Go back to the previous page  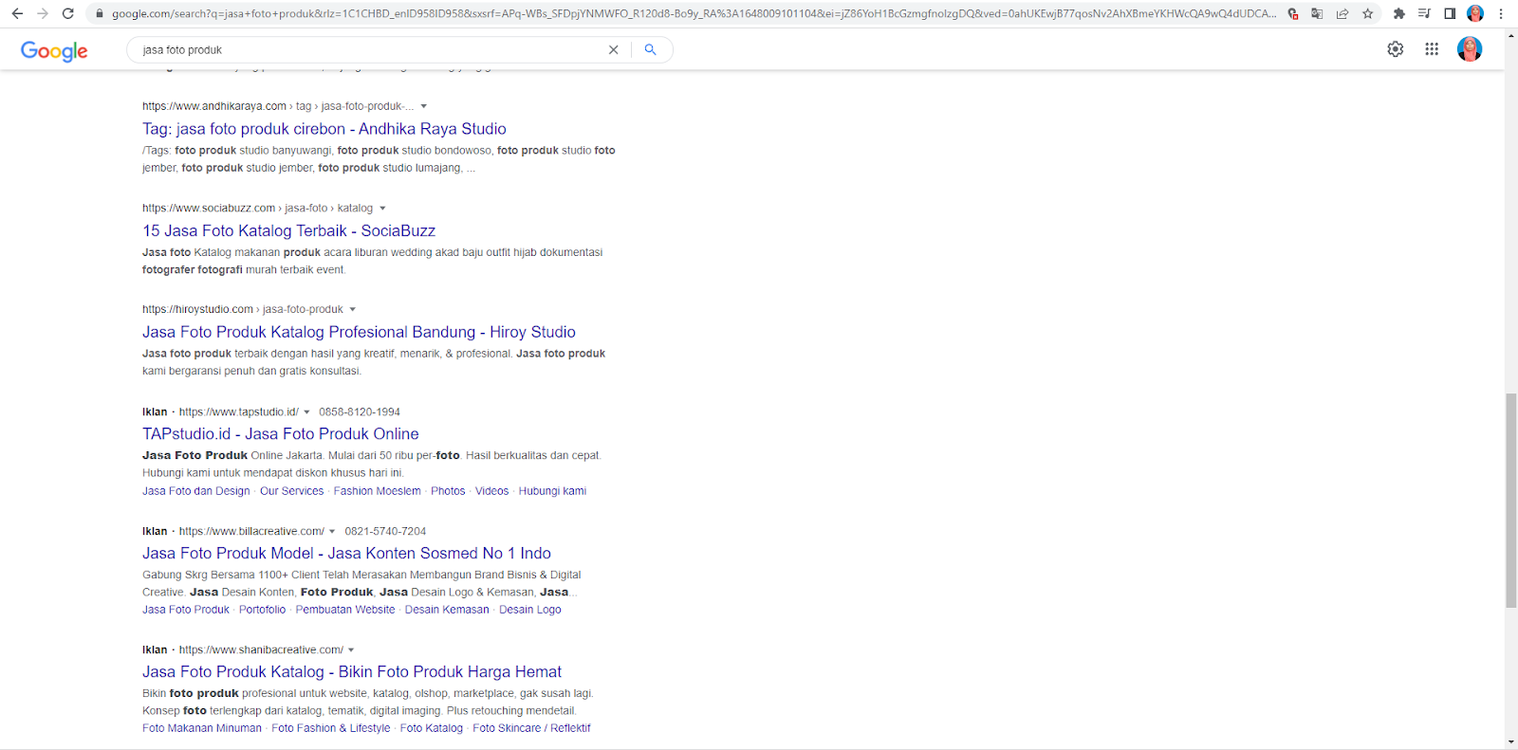coord(17,13)
